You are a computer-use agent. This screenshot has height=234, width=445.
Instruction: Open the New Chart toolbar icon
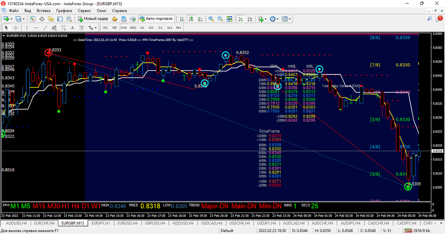click(6, 19)
